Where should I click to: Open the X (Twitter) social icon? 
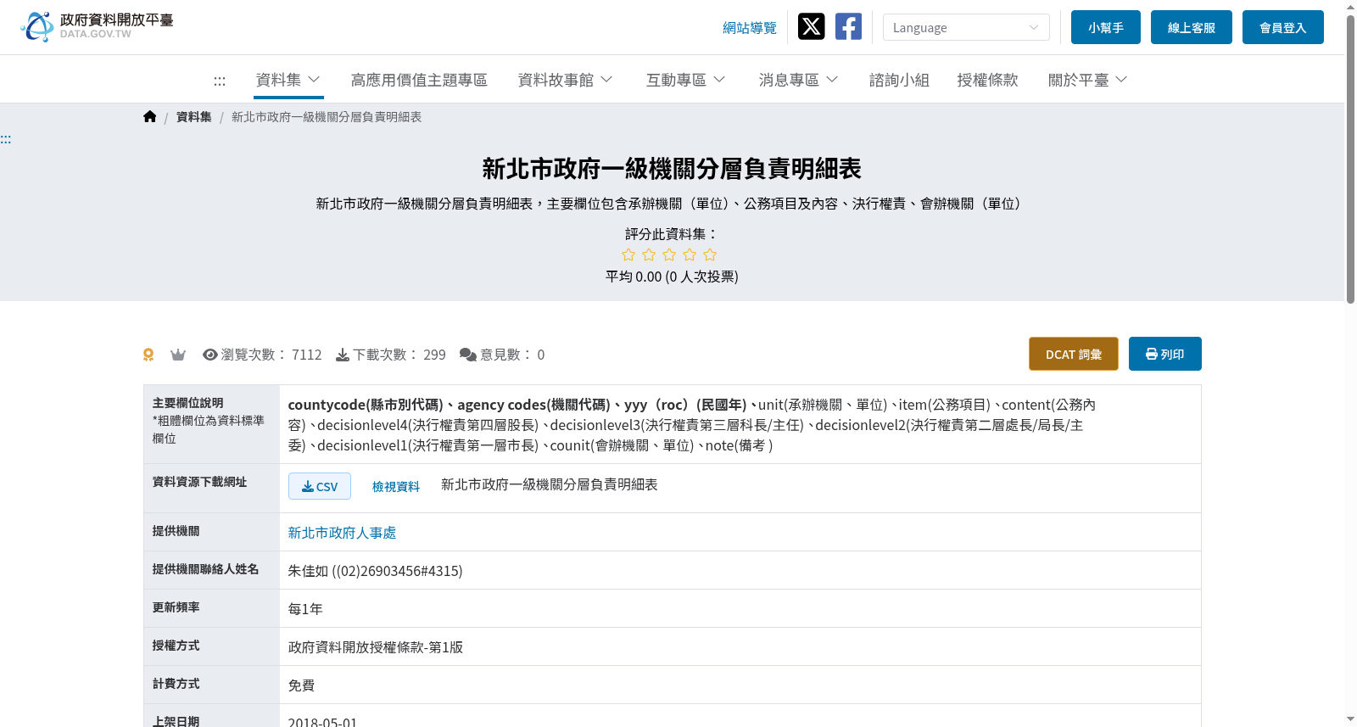point(811,26)
